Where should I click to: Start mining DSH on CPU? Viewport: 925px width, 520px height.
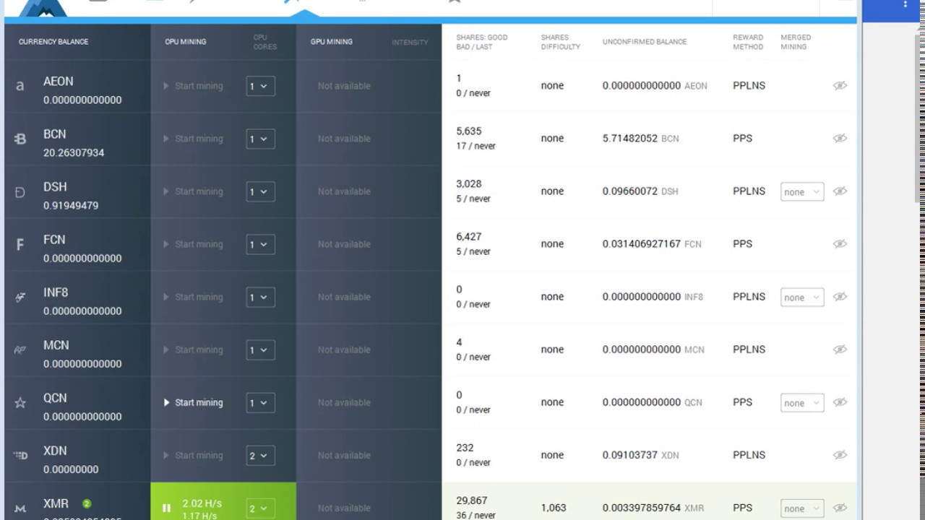pyautogui.click(x=193, y=191)
